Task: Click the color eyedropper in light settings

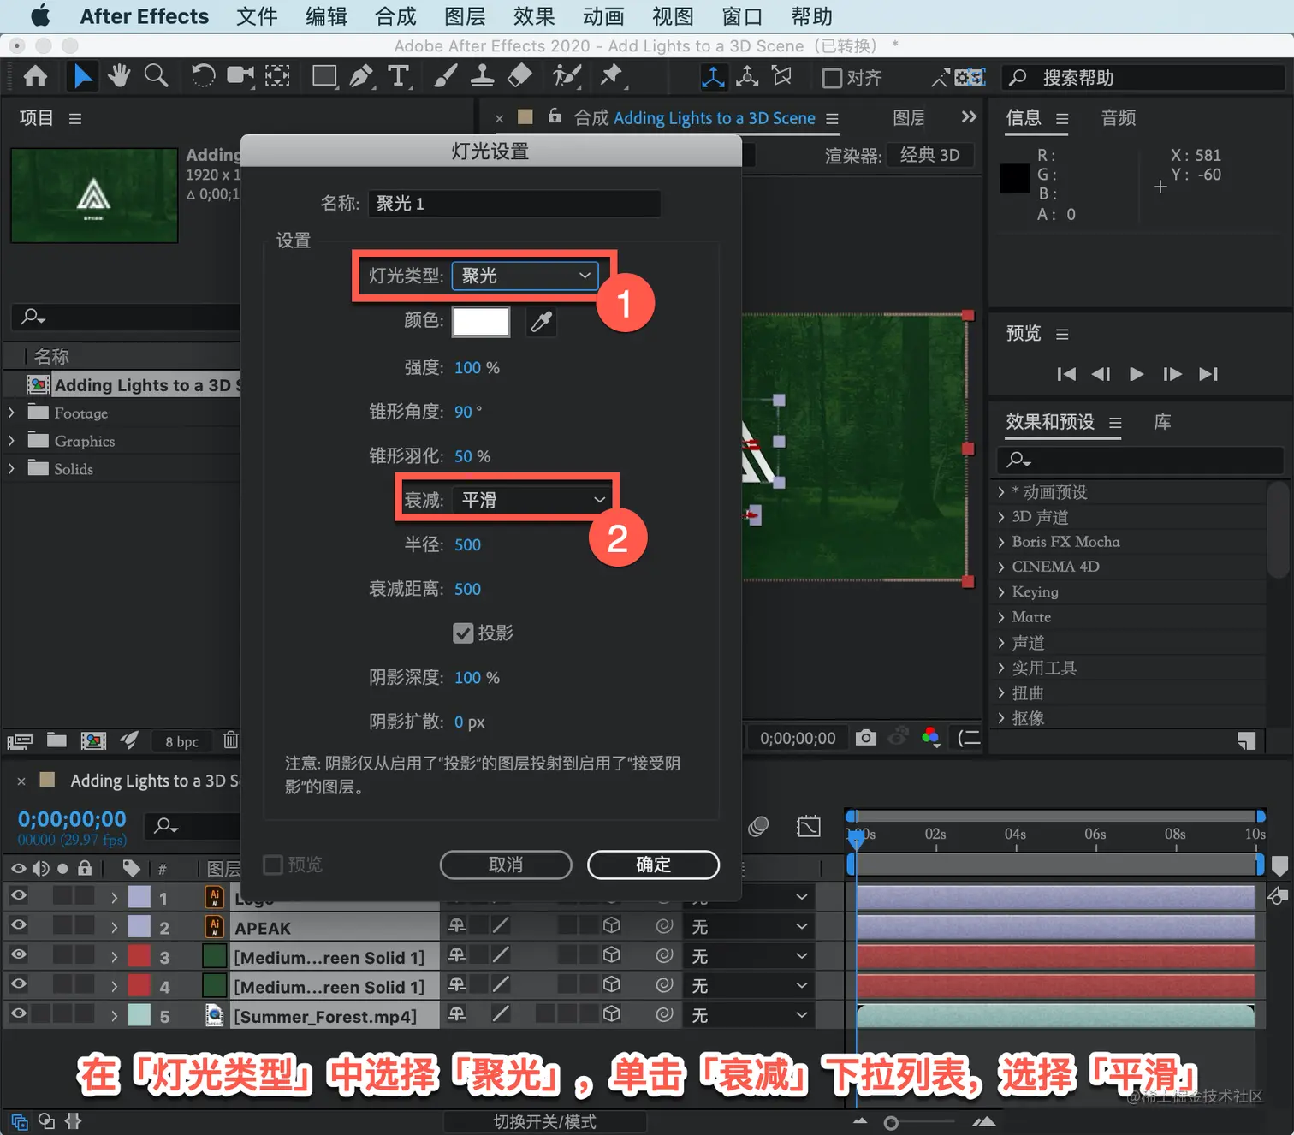Action: pyautogui.click(x=541, y=322)
